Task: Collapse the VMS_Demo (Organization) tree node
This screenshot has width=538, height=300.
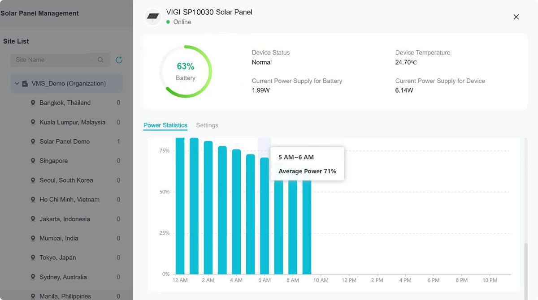Action: [x=17, y=84]
